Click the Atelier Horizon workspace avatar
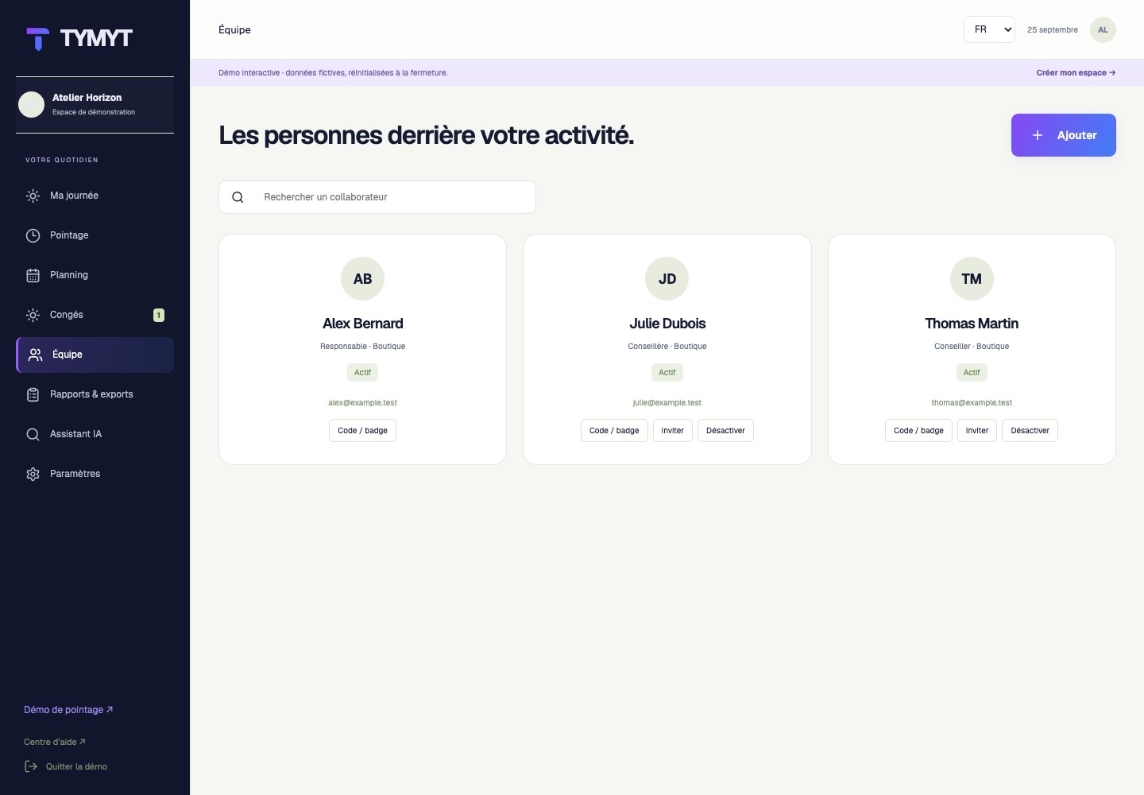 [x=31, y=104]
